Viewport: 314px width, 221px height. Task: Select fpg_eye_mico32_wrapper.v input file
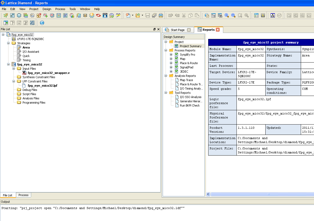coord(49,73)
